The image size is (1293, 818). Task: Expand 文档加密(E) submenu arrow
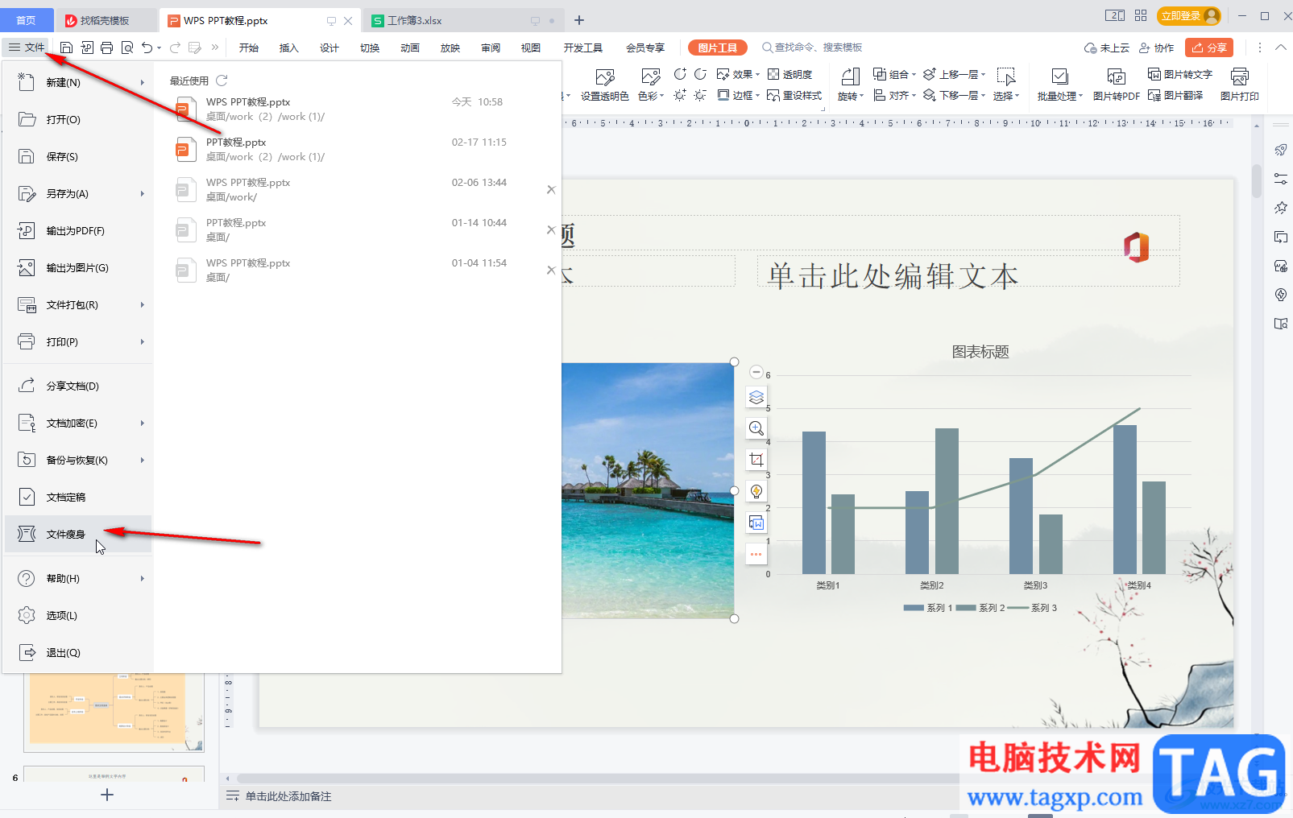tap(142, 423)
